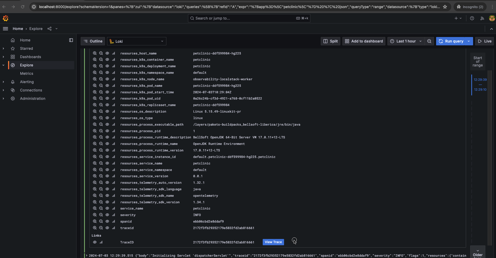Select Alerting in the sidebar menu
This screenshot has width=496, height=258.
coord(27,82)
